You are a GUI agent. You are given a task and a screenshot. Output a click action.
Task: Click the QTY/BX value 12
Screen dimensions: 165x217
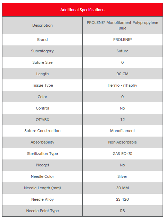pyautogui.click(x=122, y=120)
